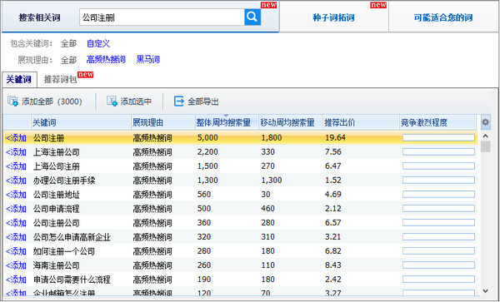
Task: Click competition bar for 公司注册 row
Action: click(439, 138)
